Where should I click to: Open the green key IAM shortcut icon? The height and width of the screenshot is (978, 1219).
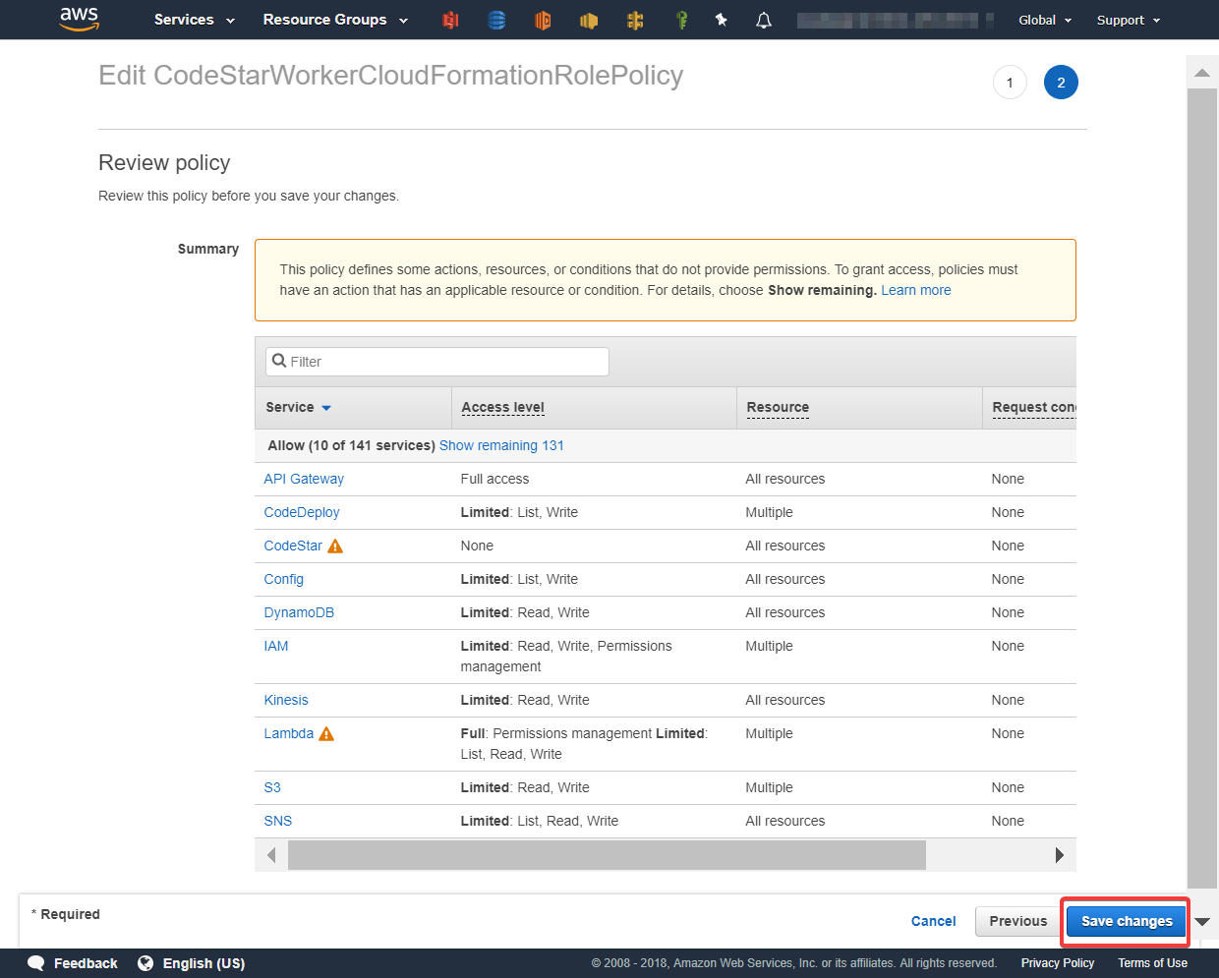pyautogui.click(x=681, y=20)
